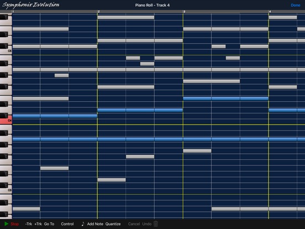Switch to next track with +Trk
This screenshot has height=229, width=305.
[38, 224]
